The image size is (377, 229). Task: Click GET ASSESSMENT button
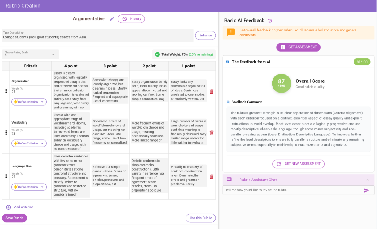point(298,47)
